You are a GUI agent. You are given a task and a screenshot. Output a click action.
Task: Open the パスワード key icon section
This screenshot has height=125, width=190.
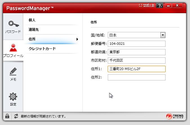coord(13,27)
